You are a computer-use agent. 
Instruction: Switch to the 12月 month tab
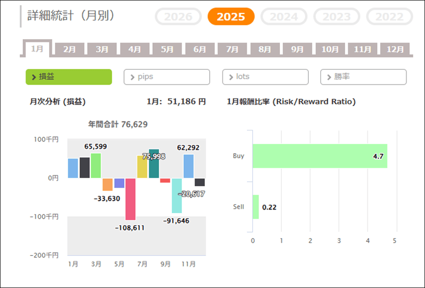395,49
